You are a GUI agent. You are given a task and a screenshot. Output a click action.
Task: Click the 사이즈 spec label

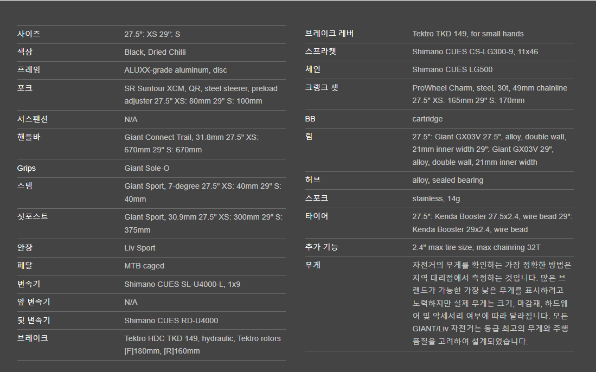tap(29, 34)
